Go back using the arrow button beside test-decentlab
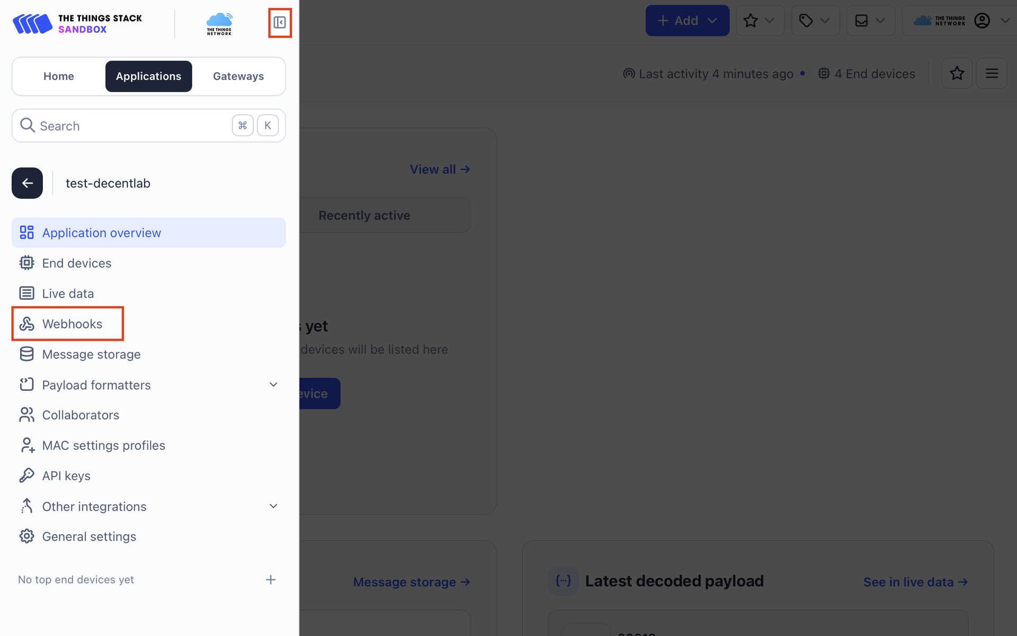The width and height of the screenshot is (1017, 636). (x=28, y=183)
